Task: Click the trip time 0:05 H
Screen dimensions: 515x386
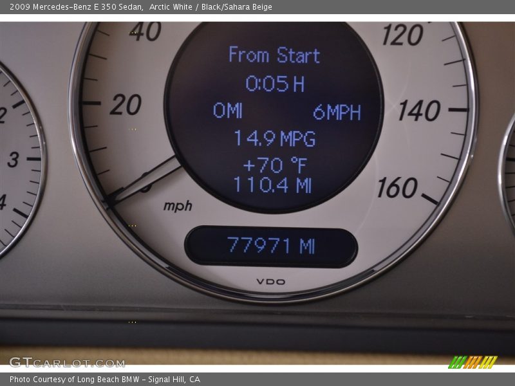Action: (x=276, y=84)
